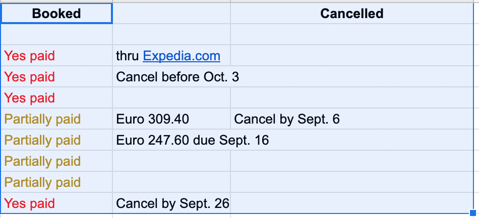
Task: Select the 'Cancel by Sept. 6' cell
Action: 352,119
